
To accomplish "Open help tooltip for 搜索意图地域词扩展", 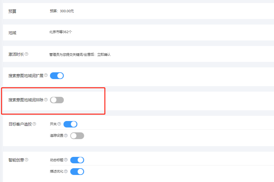I will [46, 75].
